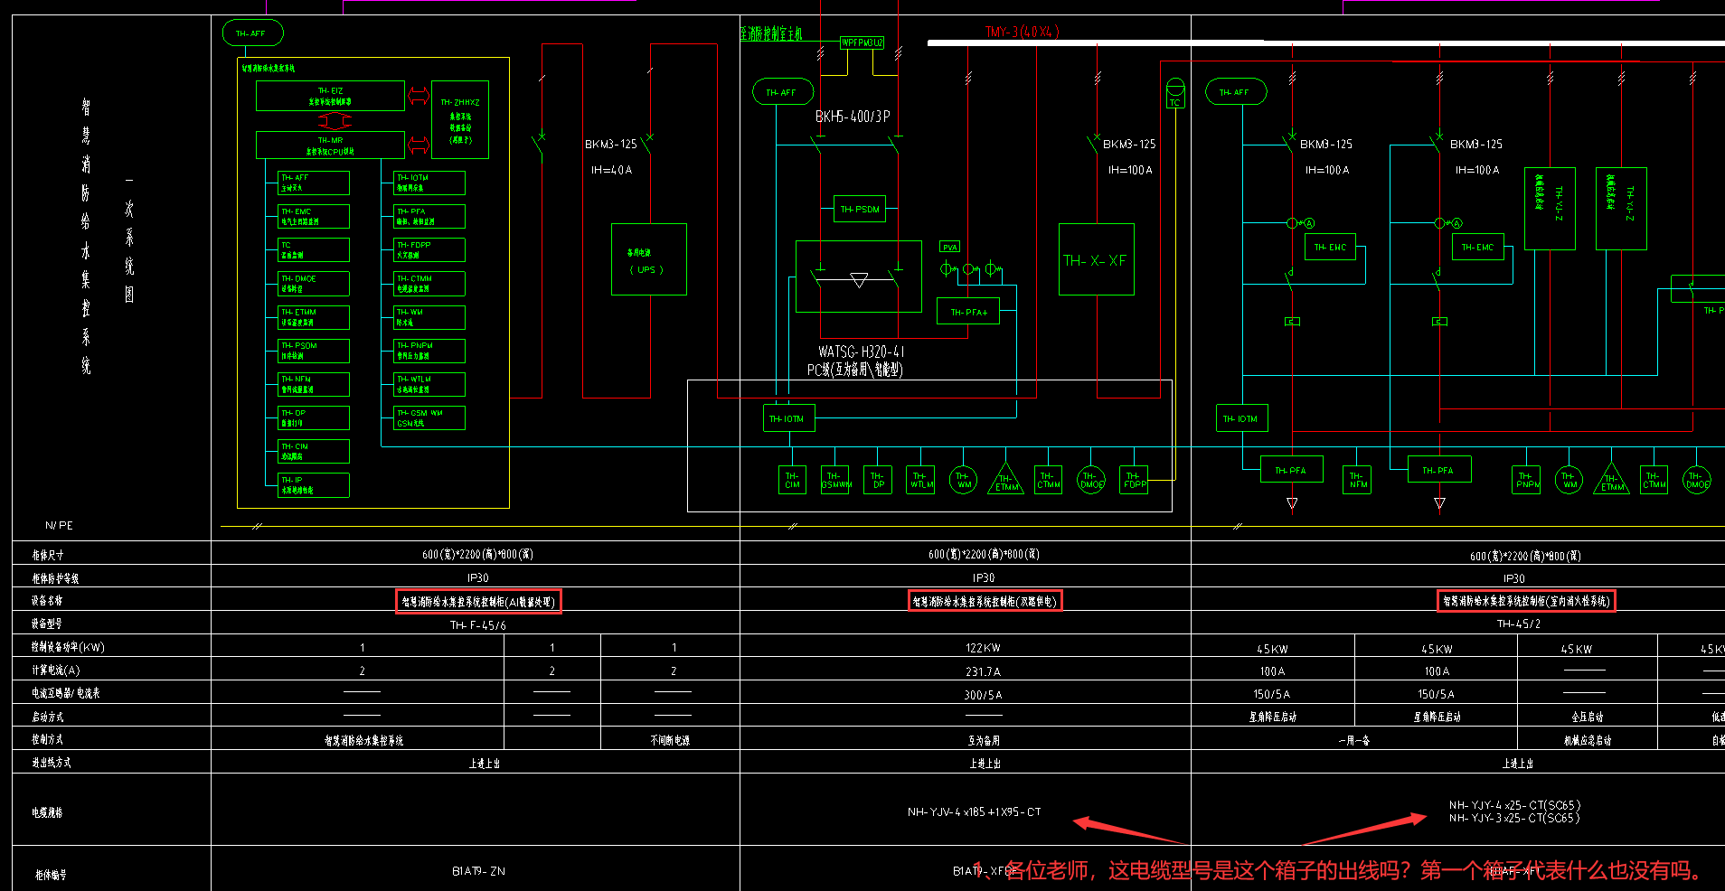Select the TMY-3(40X4) busbar label
Viewport: 1725px width, 891px height.
click(1022, 32)
